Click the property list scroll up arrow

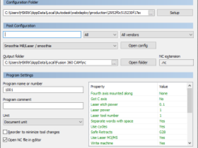click(x=190, y=86)
